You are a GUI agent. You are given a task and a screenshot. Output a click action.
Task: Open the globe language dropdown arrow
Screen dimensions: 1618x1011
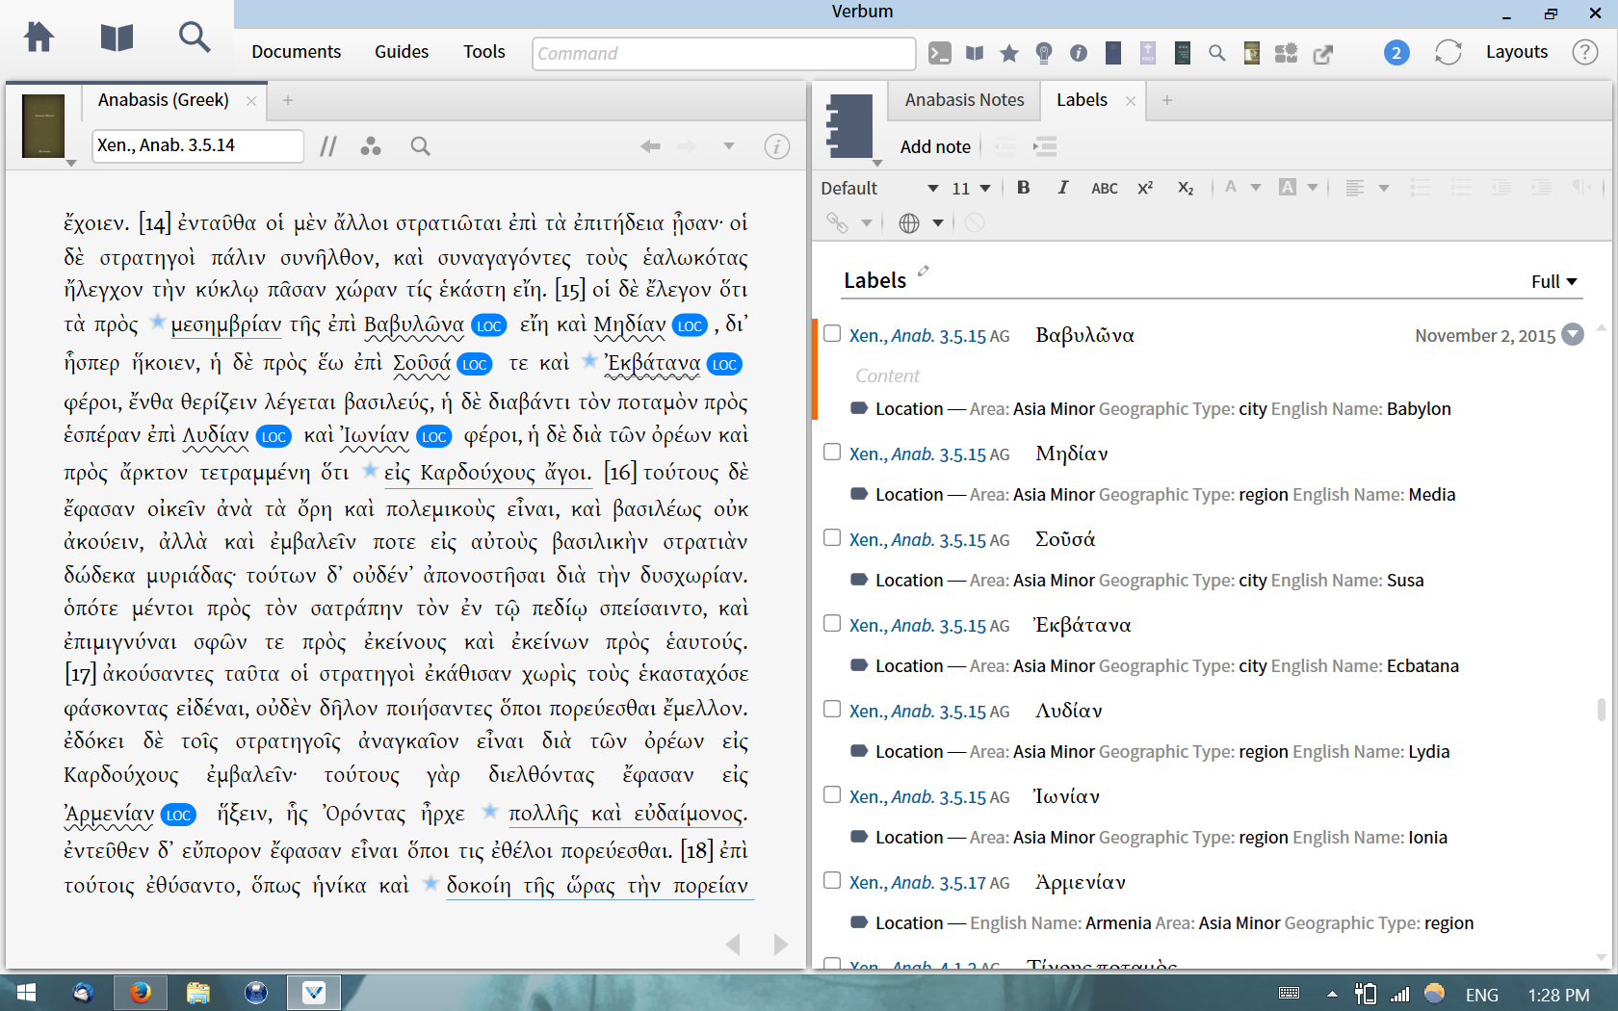938,223
